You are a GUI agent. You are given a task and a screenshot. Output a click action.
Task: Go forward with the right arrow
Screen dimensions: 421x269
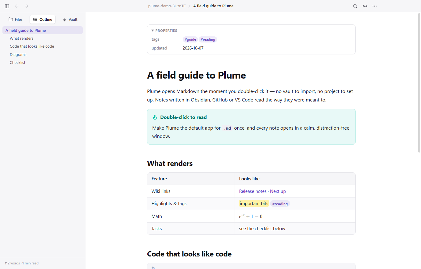point(27,6)
